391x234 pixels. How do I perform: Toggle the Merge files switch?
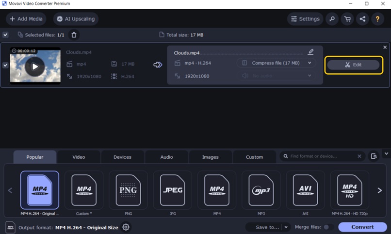click(x=328, y=227)
